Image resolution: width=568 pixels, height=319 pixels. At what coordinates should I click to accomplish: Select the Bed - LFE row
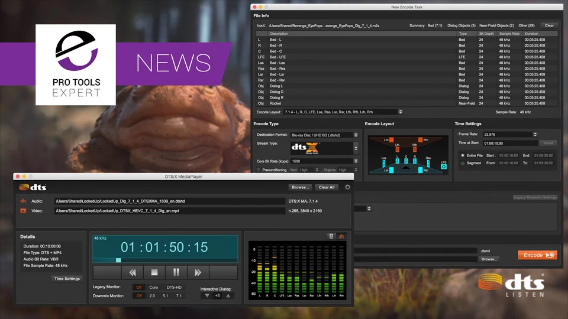click(407, 57)
